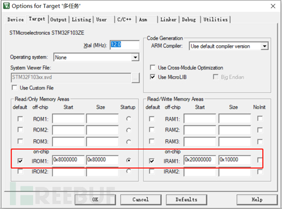
Task: Enable the RAM2 NoInit checkbox
Action: (260, 130)
